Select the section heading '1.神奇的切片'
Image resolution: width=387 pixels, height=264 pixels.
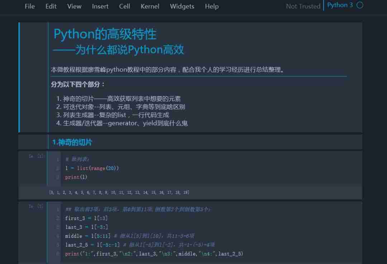(x=72, y=142)
